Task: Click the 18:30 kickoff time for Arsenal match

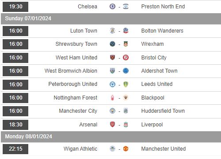Action: tap(15, 125)
